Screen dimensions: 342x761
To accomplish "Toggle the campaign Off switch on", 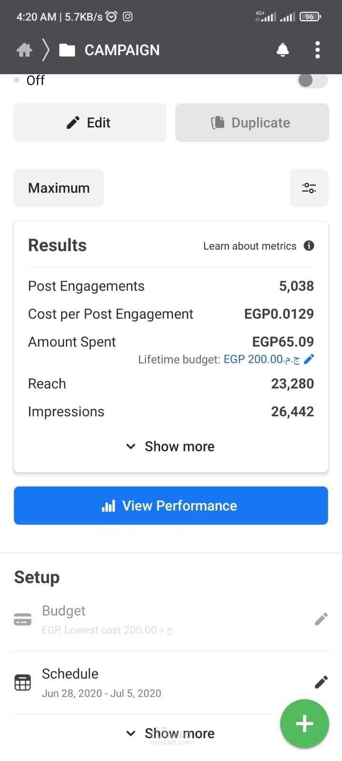I will [x=312, y=80].
